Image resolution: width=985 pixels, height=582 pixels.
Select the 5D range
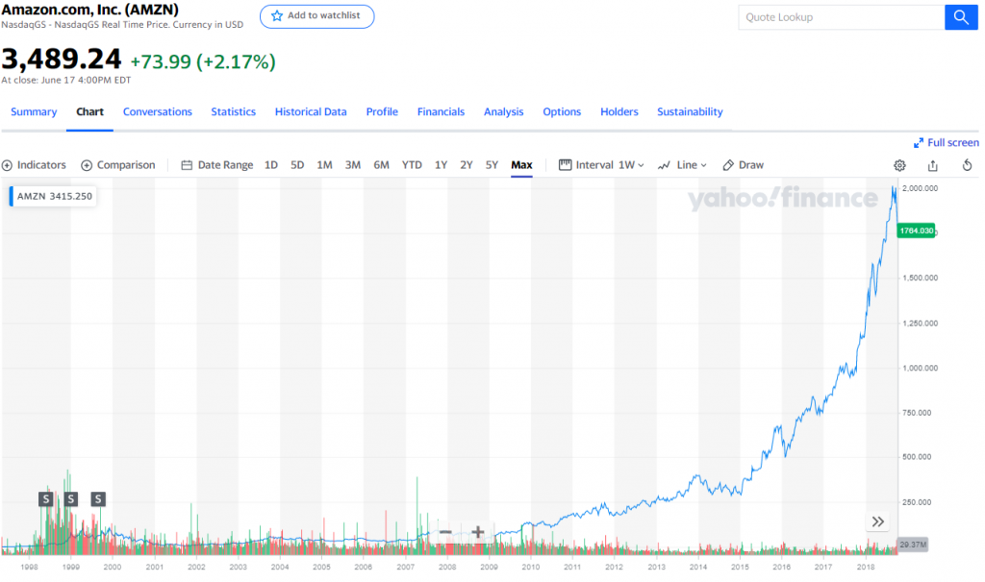[x=297, y=165]
